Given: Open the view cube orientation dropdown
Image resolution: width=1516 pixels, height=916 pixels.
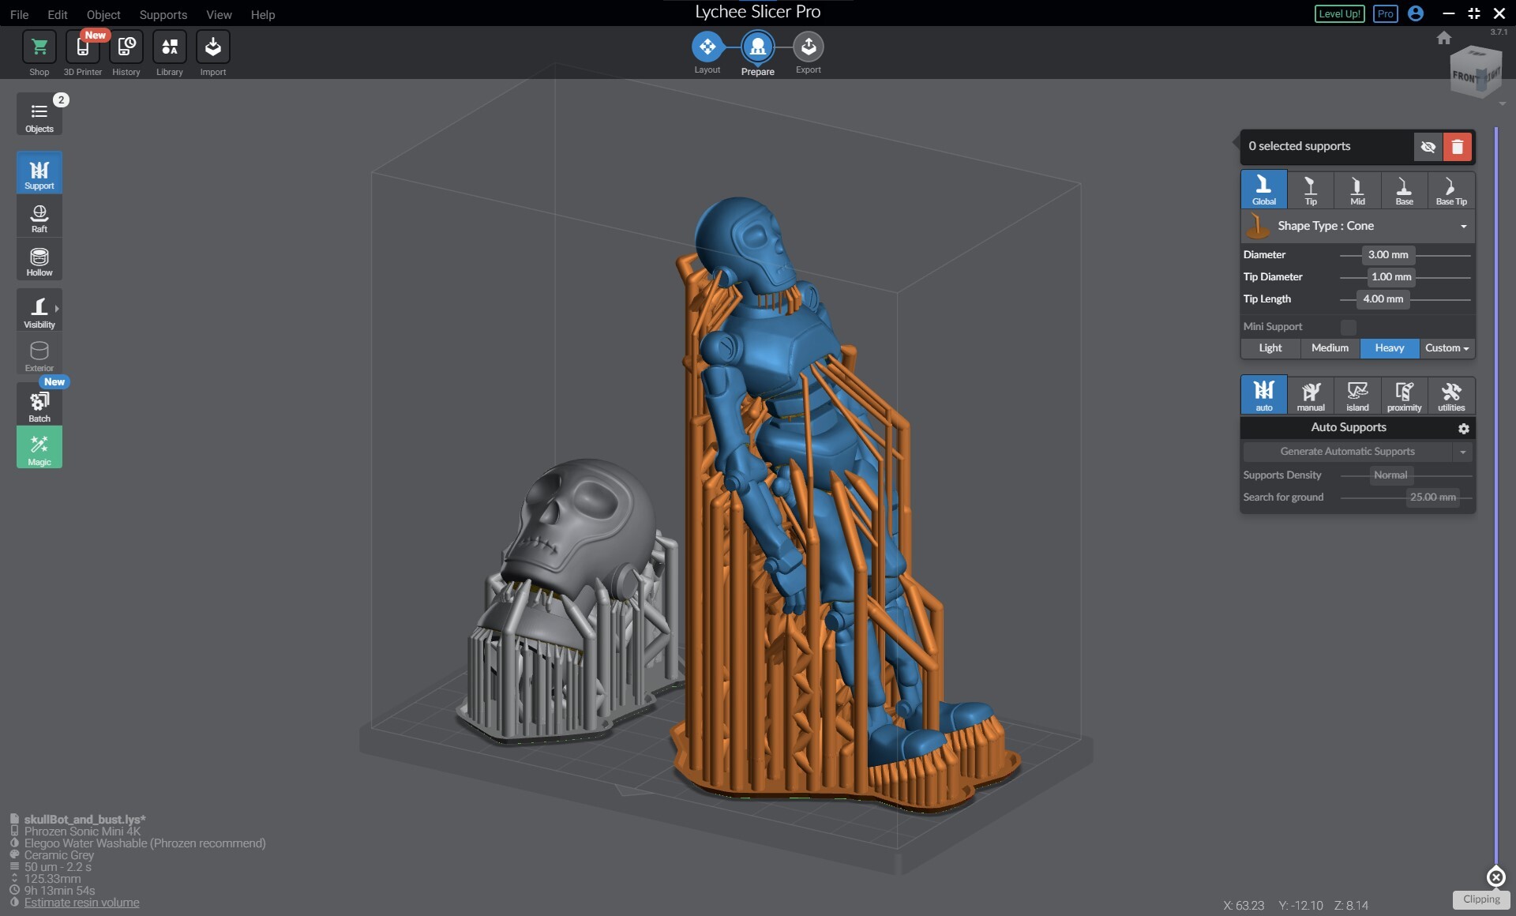Looking at the screenshot, I should [1501, 103].
